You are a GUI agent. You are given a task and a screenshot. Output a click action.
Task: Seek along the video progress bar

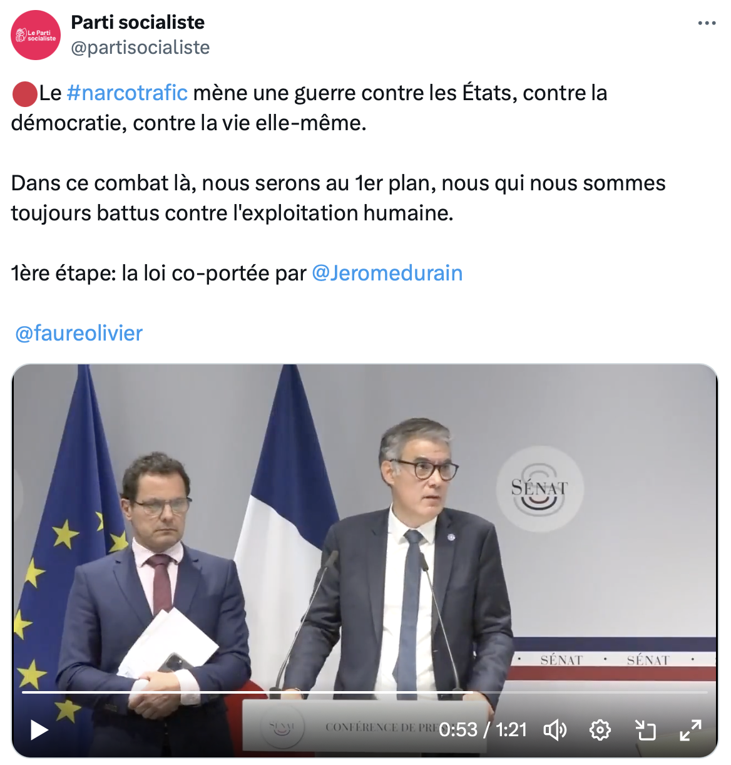tap(365, 692)
